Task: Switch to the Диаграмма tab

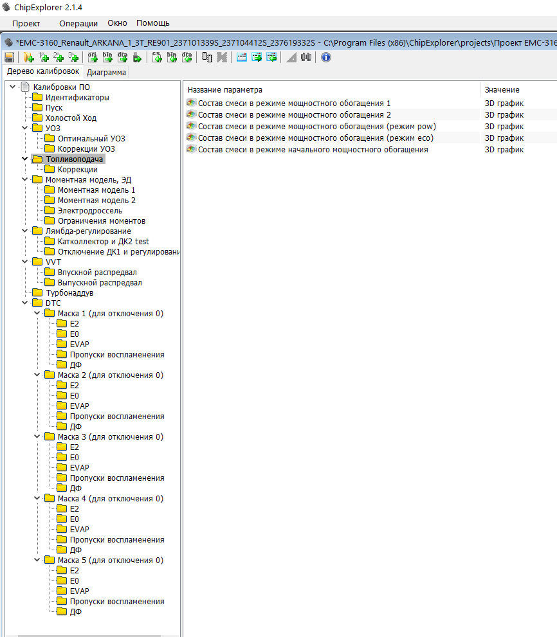Action: click(107, 73)
